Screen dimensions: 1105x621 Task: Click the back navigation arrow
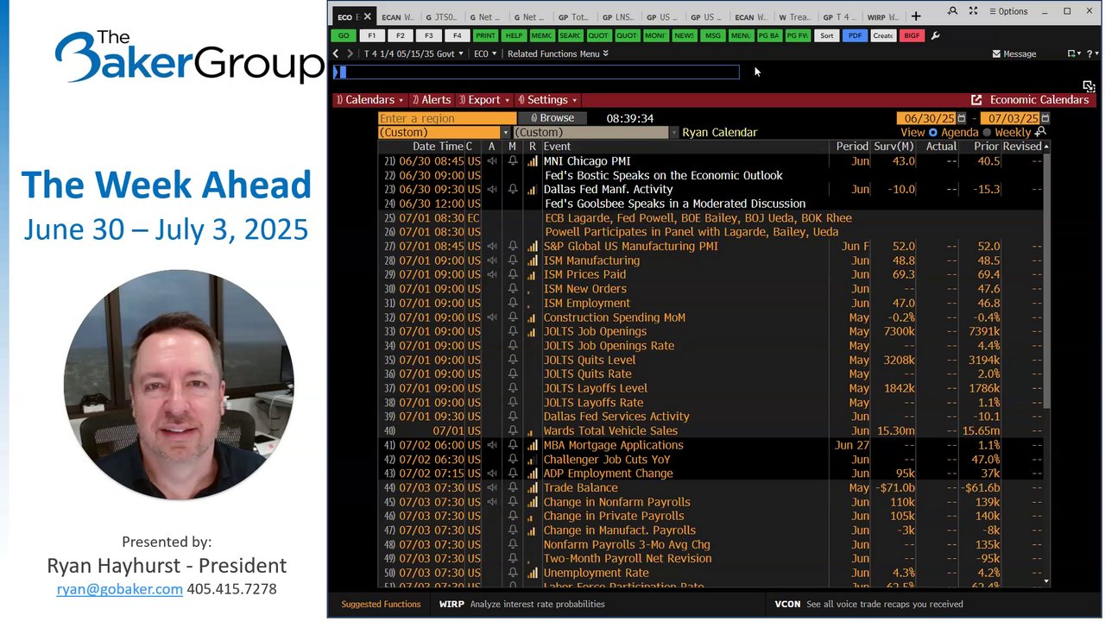(x=337, y=53)
